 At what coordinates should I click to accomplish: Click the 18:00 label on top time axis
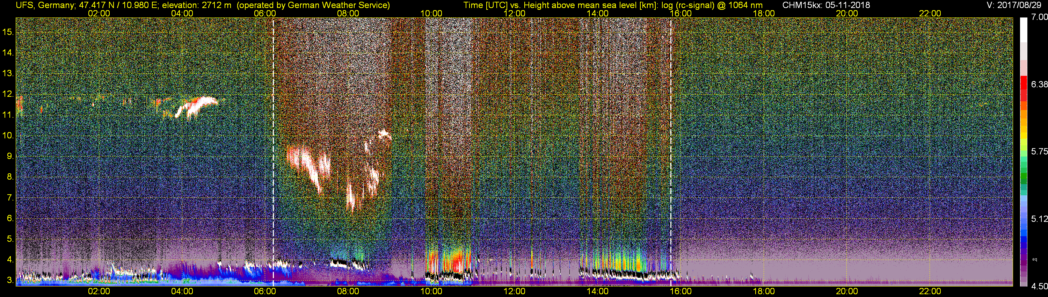[764, 13]
